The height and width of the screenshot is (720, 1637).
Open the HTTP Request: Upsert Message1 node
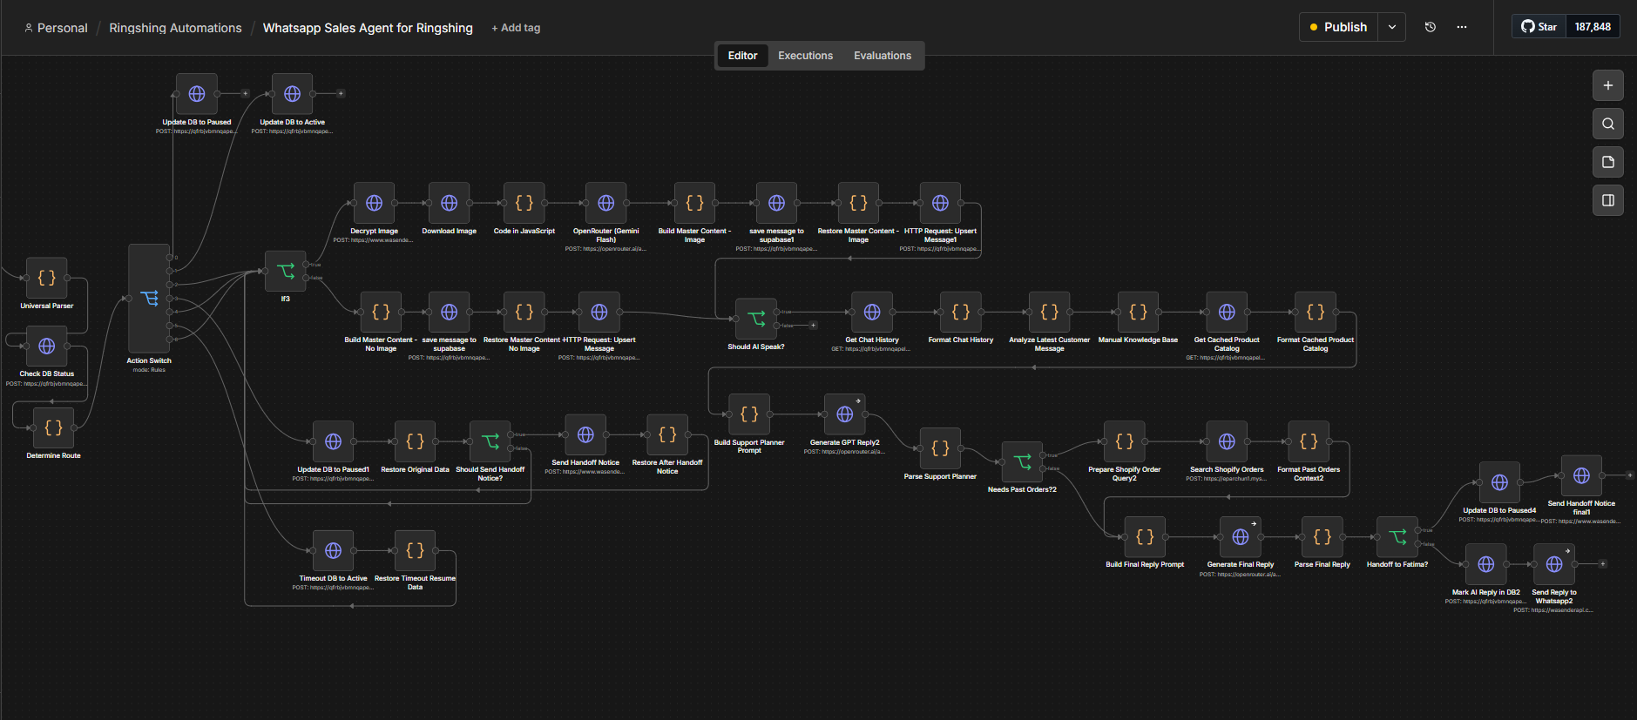pyautogui.click(x=940, y=203)
